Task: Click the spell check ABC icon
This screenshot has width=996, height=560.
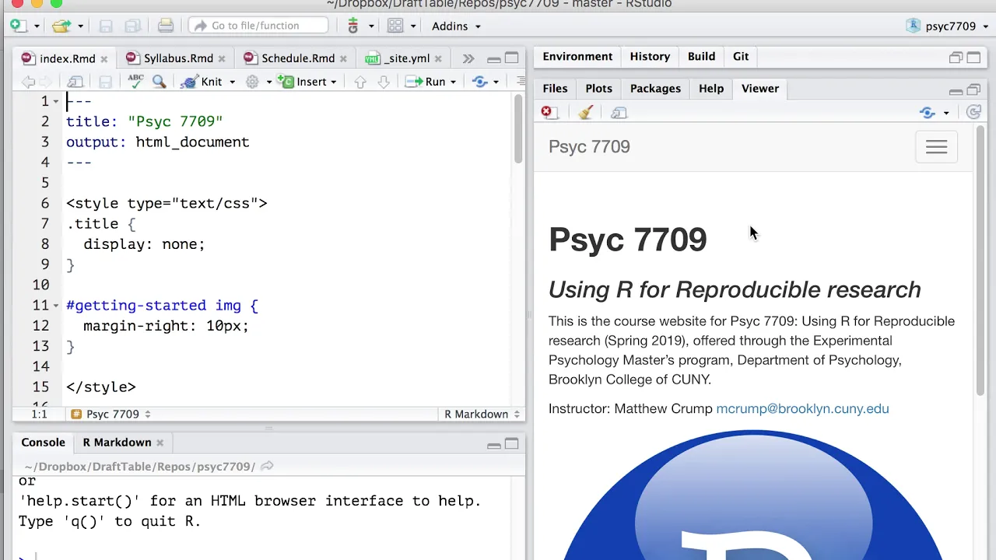Action: pos(135,81)
